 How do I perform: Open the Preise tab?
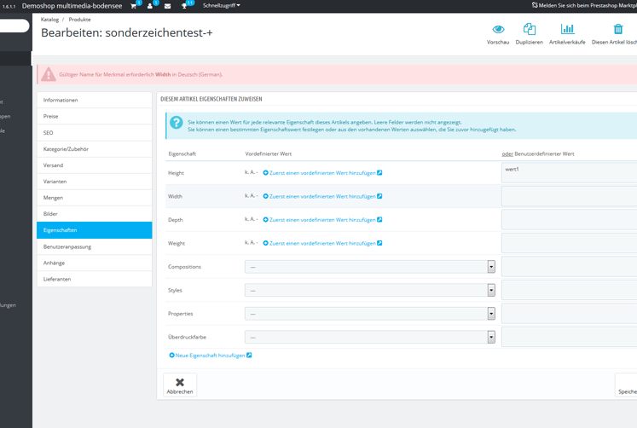coord(95,116)
